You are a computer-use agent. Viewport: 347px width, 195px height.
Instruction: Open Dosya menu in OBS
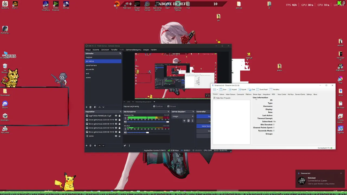coord(88,50)
